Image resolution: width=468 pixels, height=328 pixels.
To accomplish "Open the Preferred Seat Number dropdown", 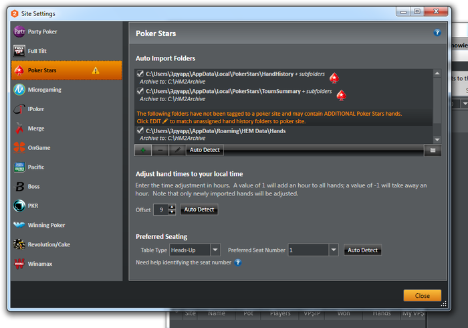I will tap(334, 250).
